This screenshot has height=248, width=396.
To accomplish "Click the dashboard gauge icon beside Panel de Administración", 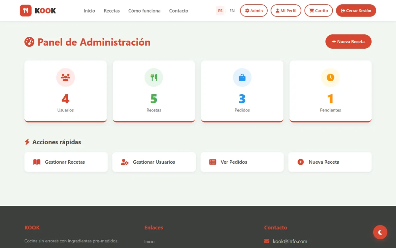I will (29, 42).
